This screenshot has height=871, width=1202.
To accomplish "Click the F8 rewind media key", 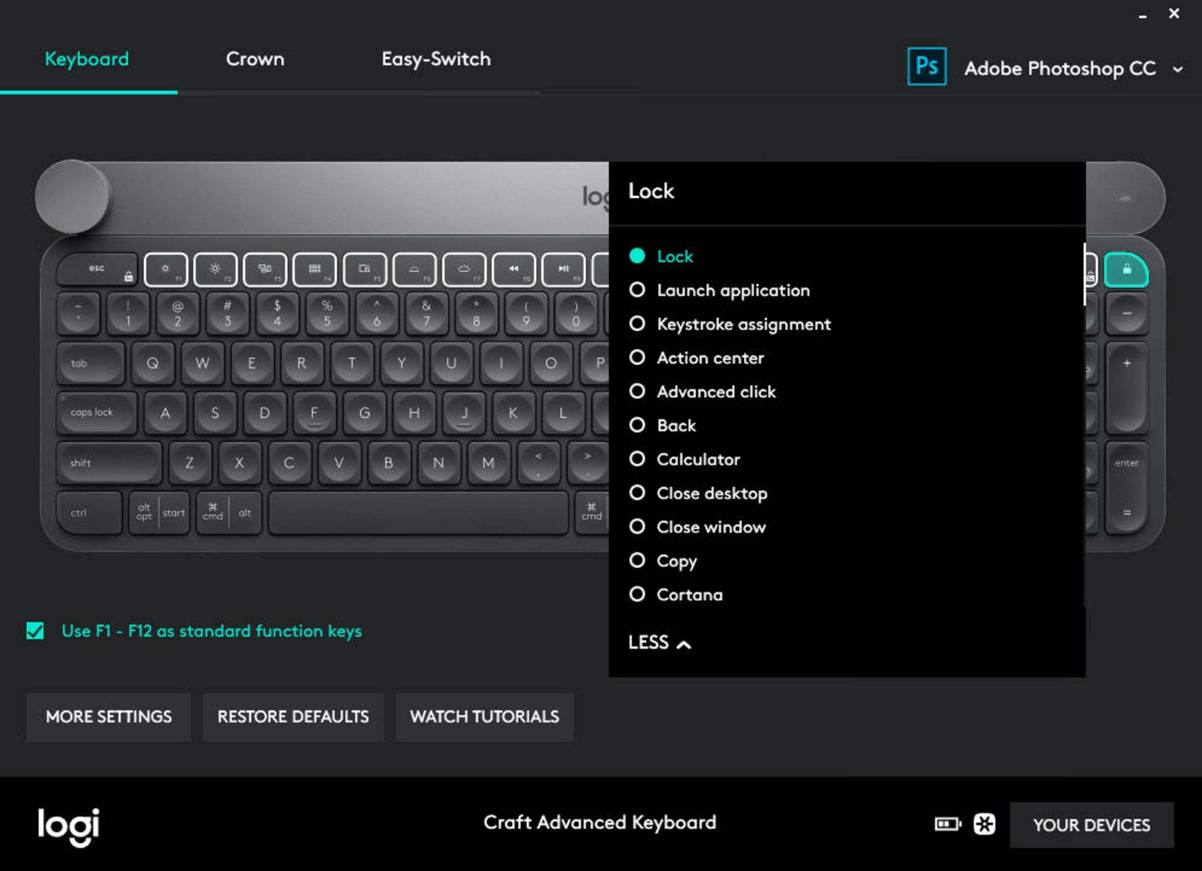I will click(513, 269).
